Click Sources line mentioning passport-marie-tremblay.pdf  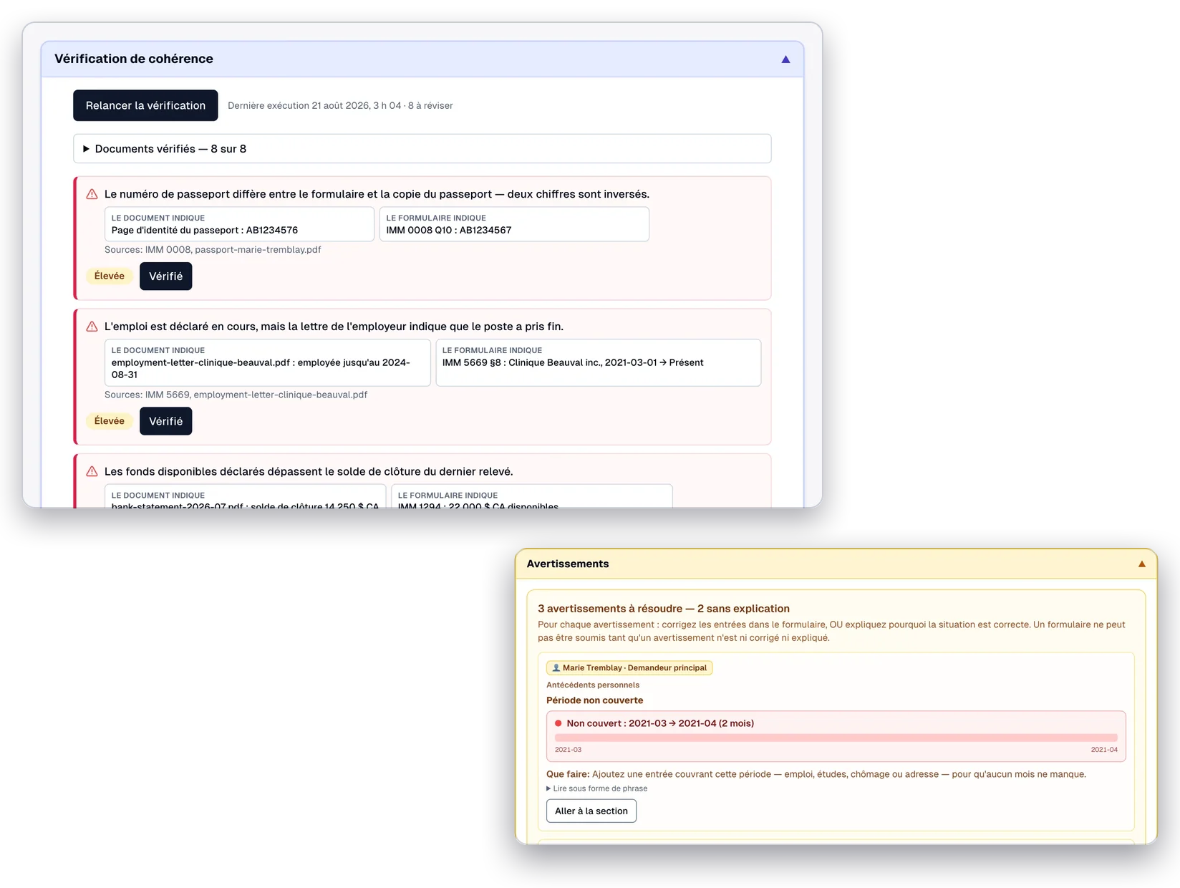pos(213,250)
